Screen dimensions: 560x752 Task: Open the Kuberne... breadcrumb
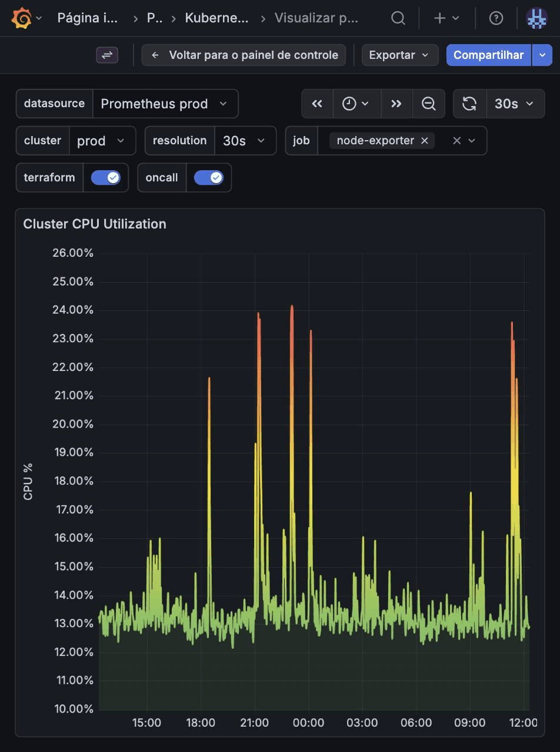point(216,18)
